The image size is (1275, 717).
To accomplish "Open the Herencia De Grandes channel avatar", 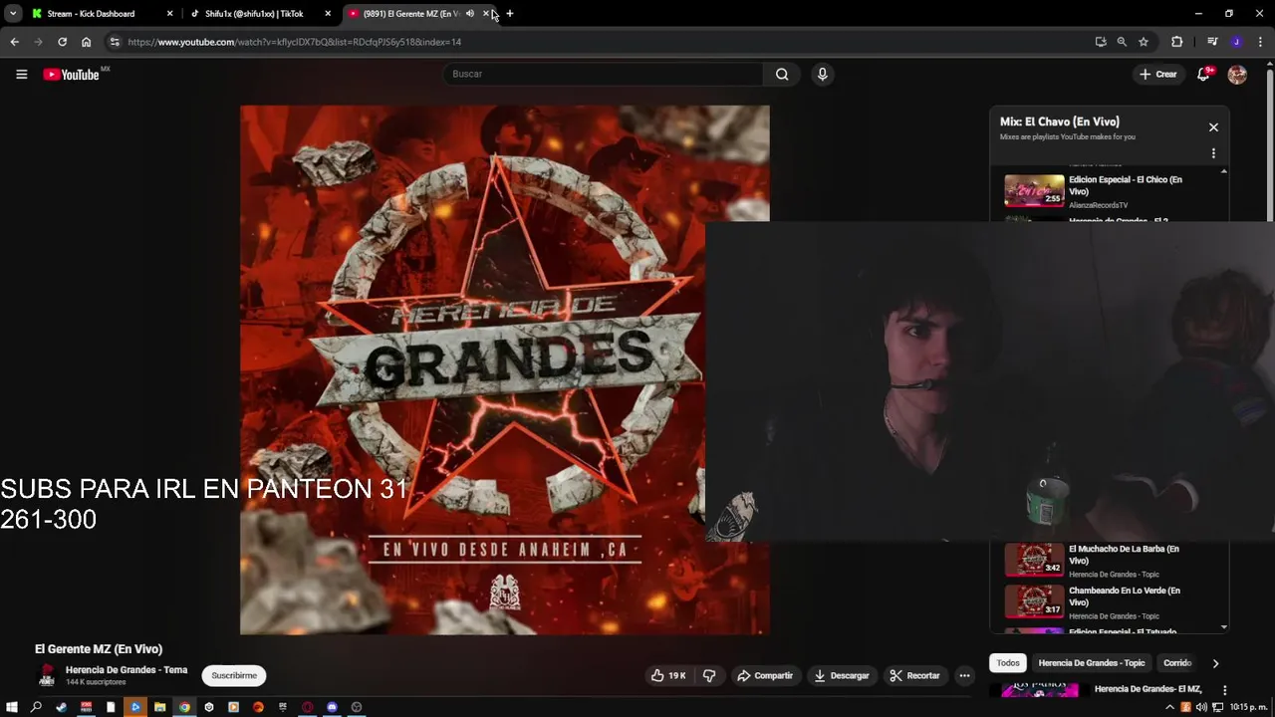I will coord(46,675).
